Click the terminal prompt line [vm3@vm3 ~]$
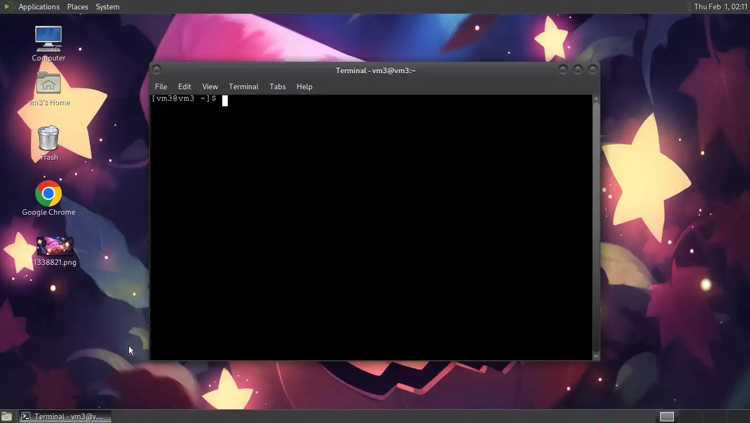Screen dimensions: 750x423 (x=184, y=99)
